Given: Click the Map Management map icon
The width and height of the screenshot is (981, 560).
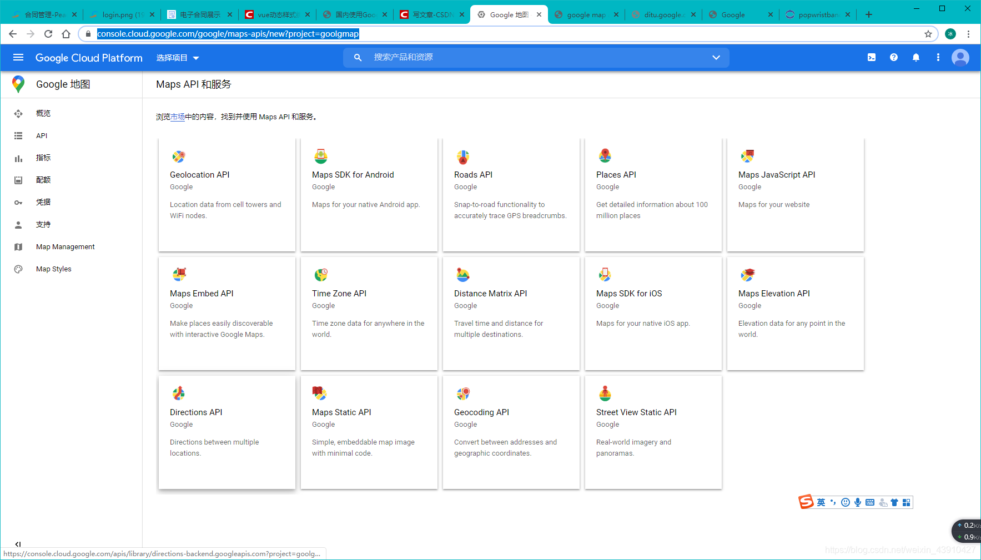Looking at the screenshot, I should (18, 247).
